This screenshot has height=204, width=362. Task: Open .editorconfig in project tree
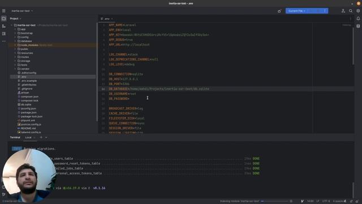(x=27, y=73)
